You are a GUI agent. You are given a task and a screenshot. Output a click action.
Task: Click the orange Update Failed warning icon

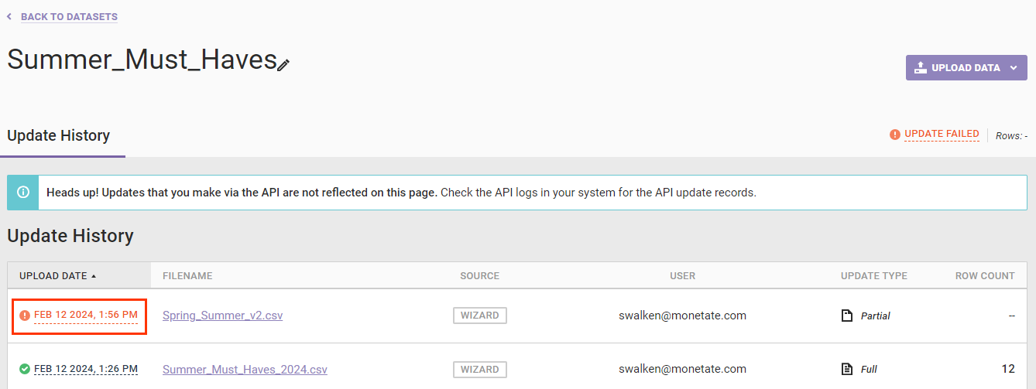895,135
